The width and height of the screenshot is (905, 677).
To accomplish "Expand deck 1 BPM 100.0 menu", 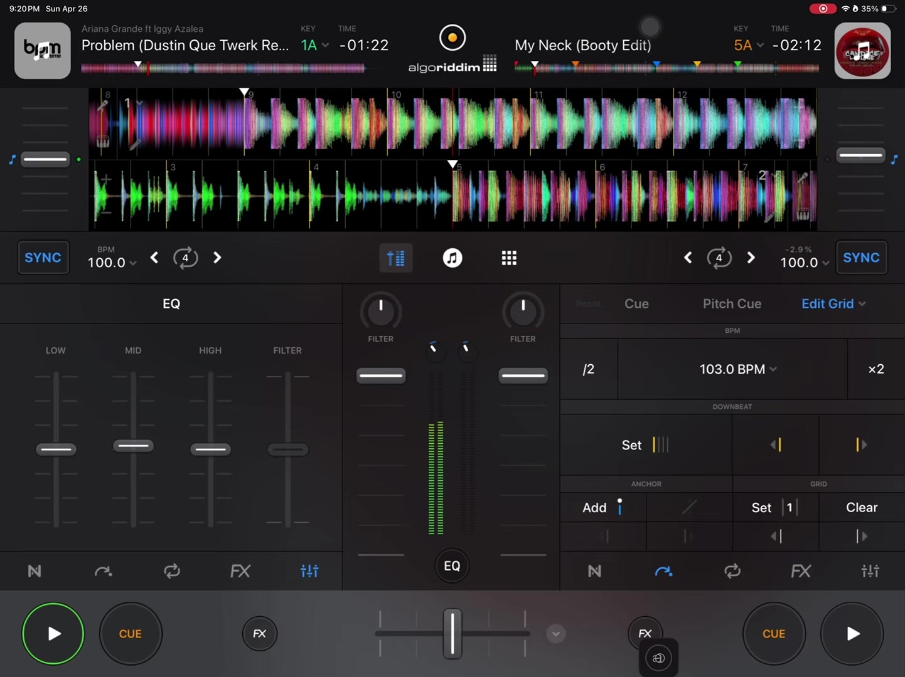I will tap(112, 263).
